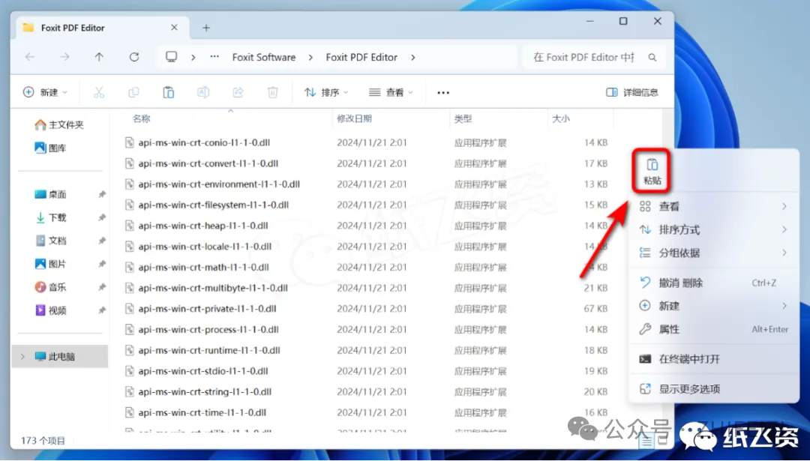Go up one folder level
The width and height of the screenshot is (810, 461).
tap(99, 57)
